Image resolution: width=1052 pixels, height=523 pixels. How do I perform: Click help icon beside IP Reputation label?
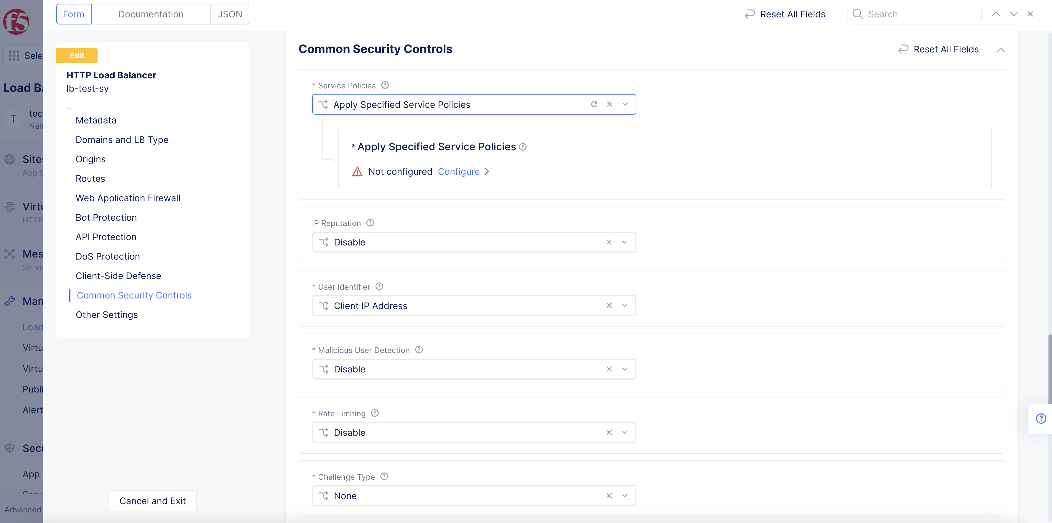pyautogui.click(x=370, y=223)
